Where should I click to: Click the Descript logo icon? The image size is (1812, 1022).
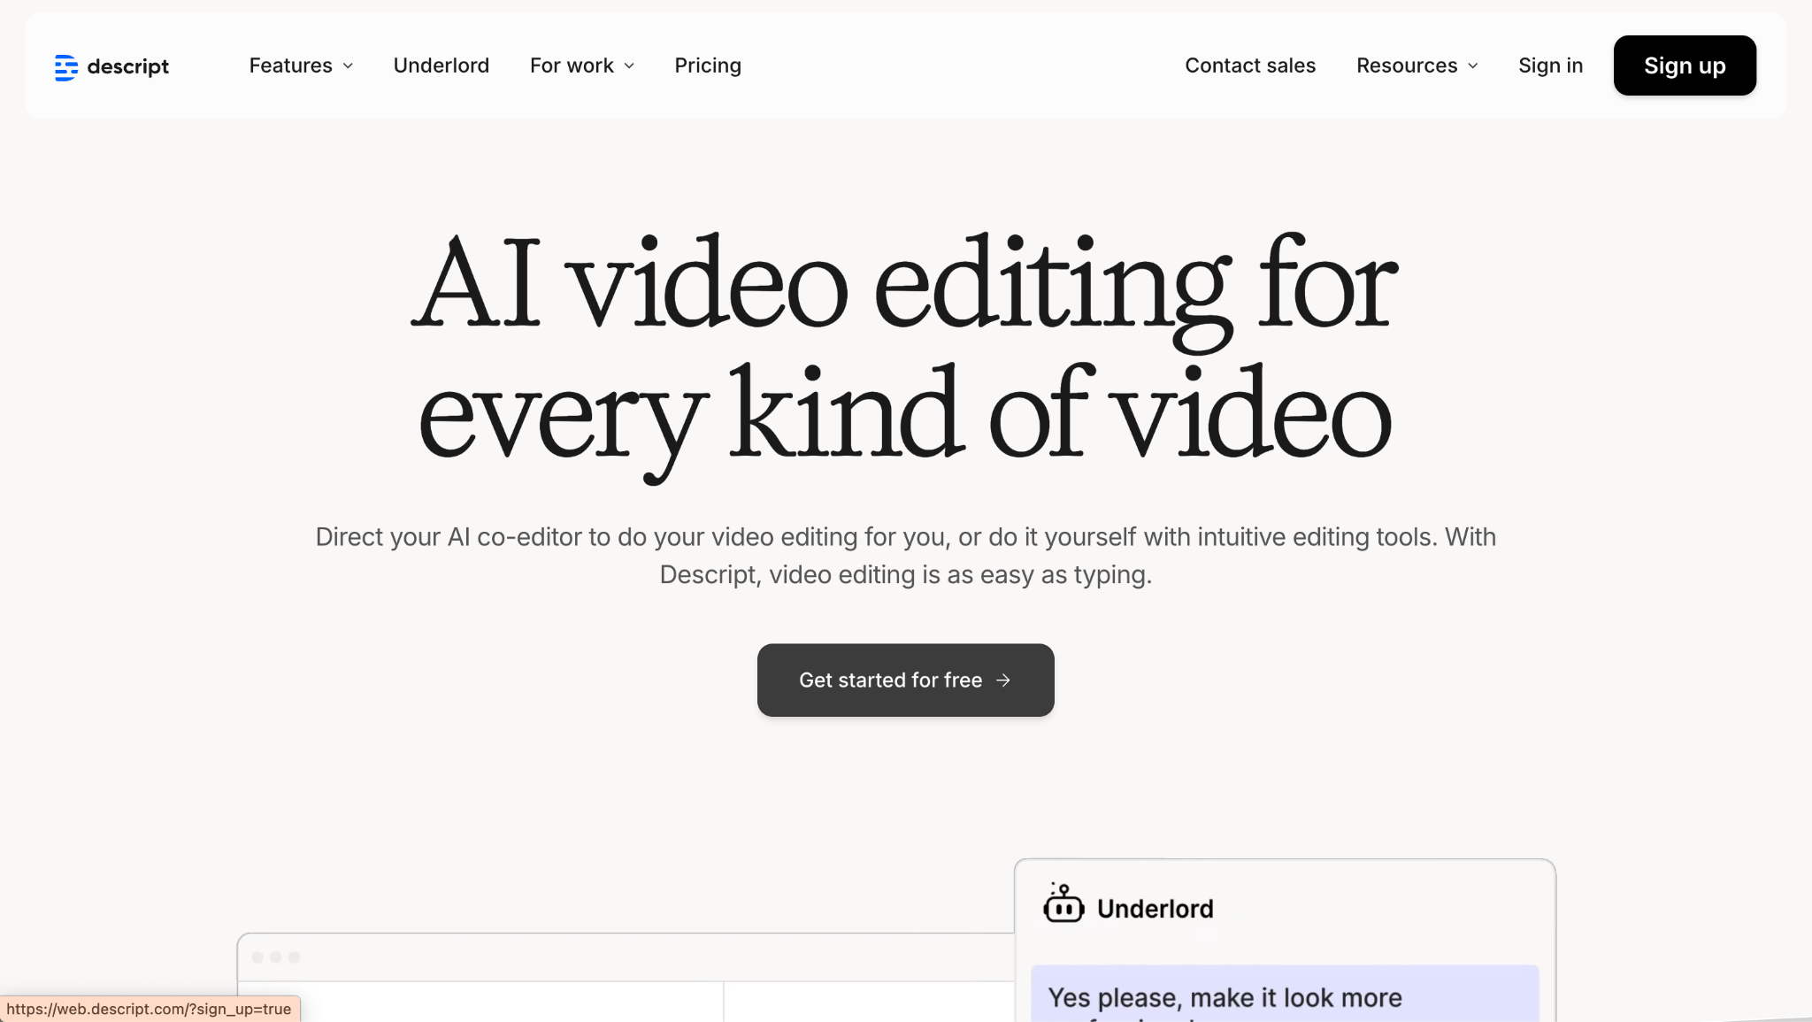pyautogui.click(x=66, y=65)
